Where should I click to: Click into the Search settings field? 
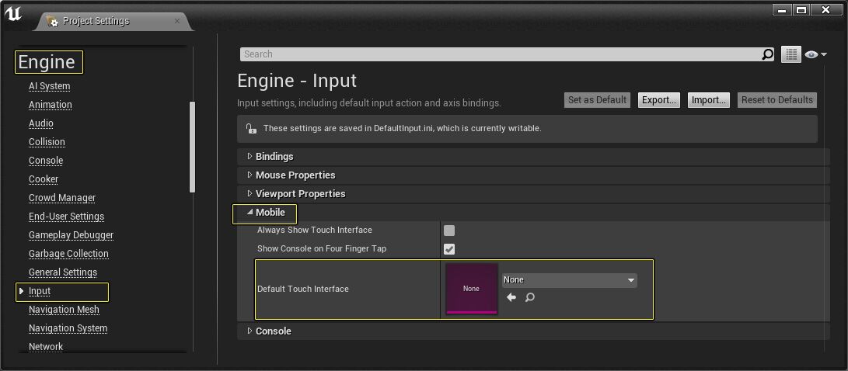[x=497, y=54]
